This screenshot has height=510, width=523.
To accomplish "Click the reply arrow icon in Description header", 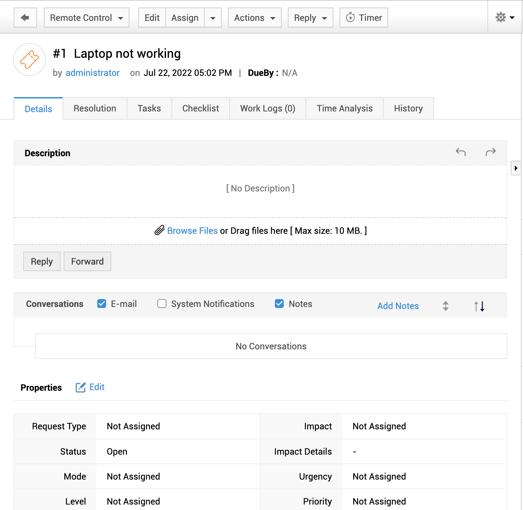I will coord(461,152).
